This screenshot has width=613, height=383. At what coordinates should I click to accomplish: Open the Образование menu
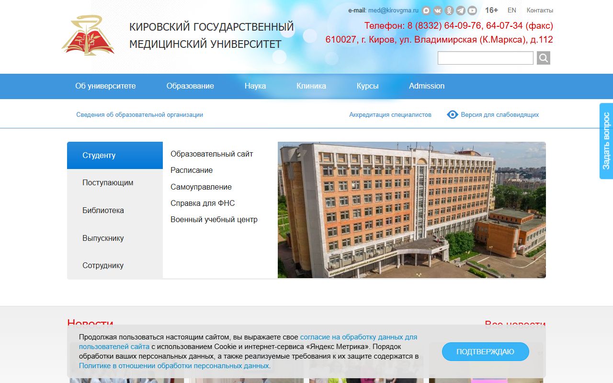[x=190, y=86]
